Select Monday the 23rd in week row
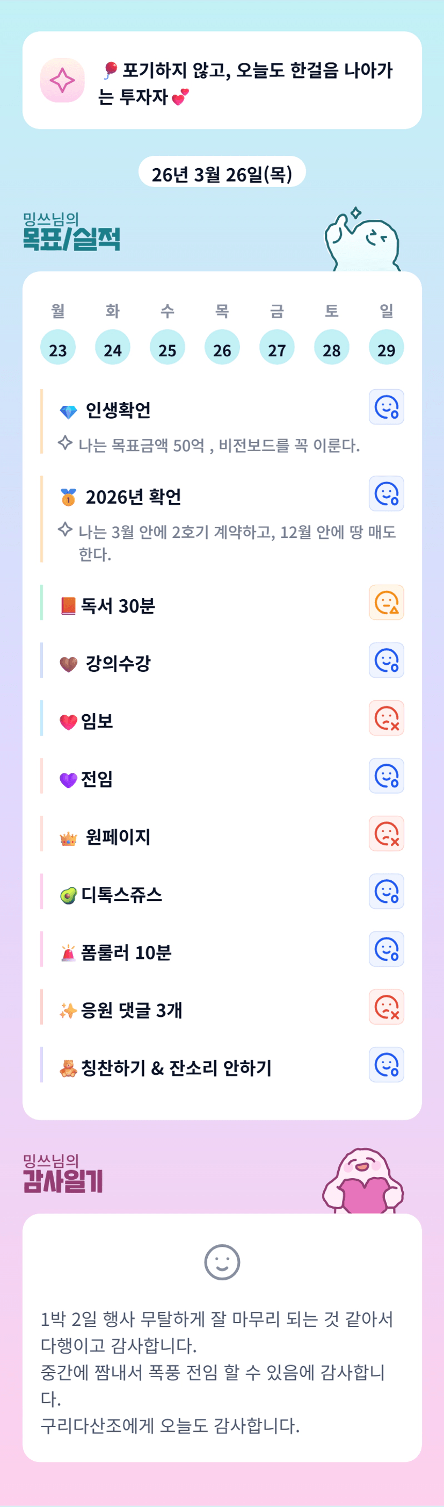The height and width of the screenshot is (1507, 444). point(58,348)
